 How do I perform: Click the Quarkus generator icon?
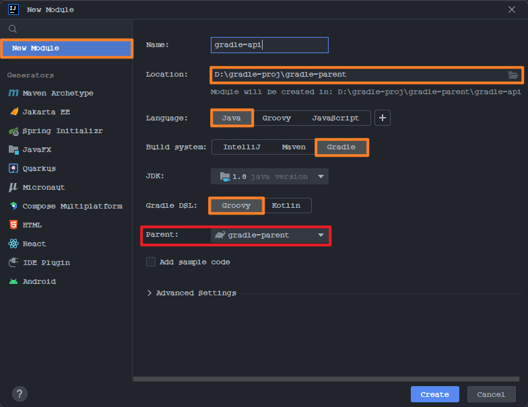[x=13, y=168]
